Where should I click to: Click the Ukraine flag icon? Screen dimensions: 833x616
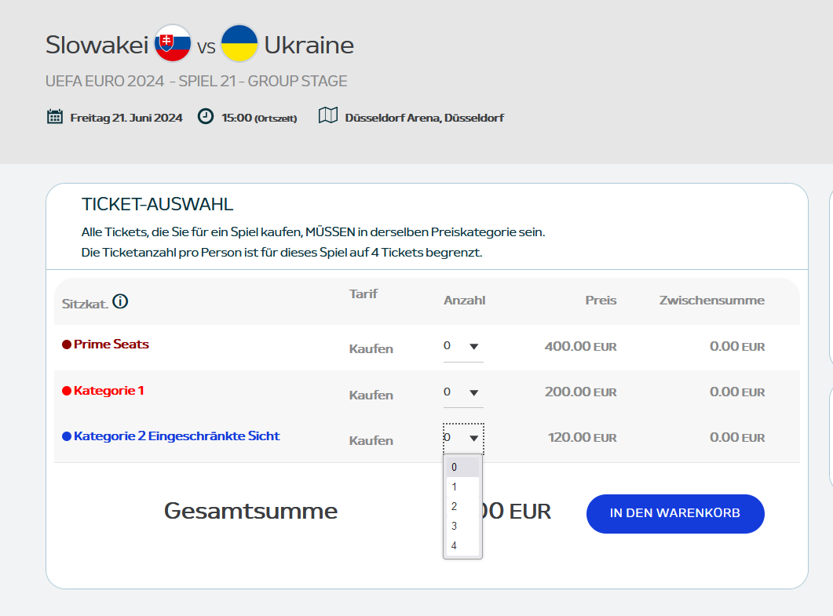[239, 44]
